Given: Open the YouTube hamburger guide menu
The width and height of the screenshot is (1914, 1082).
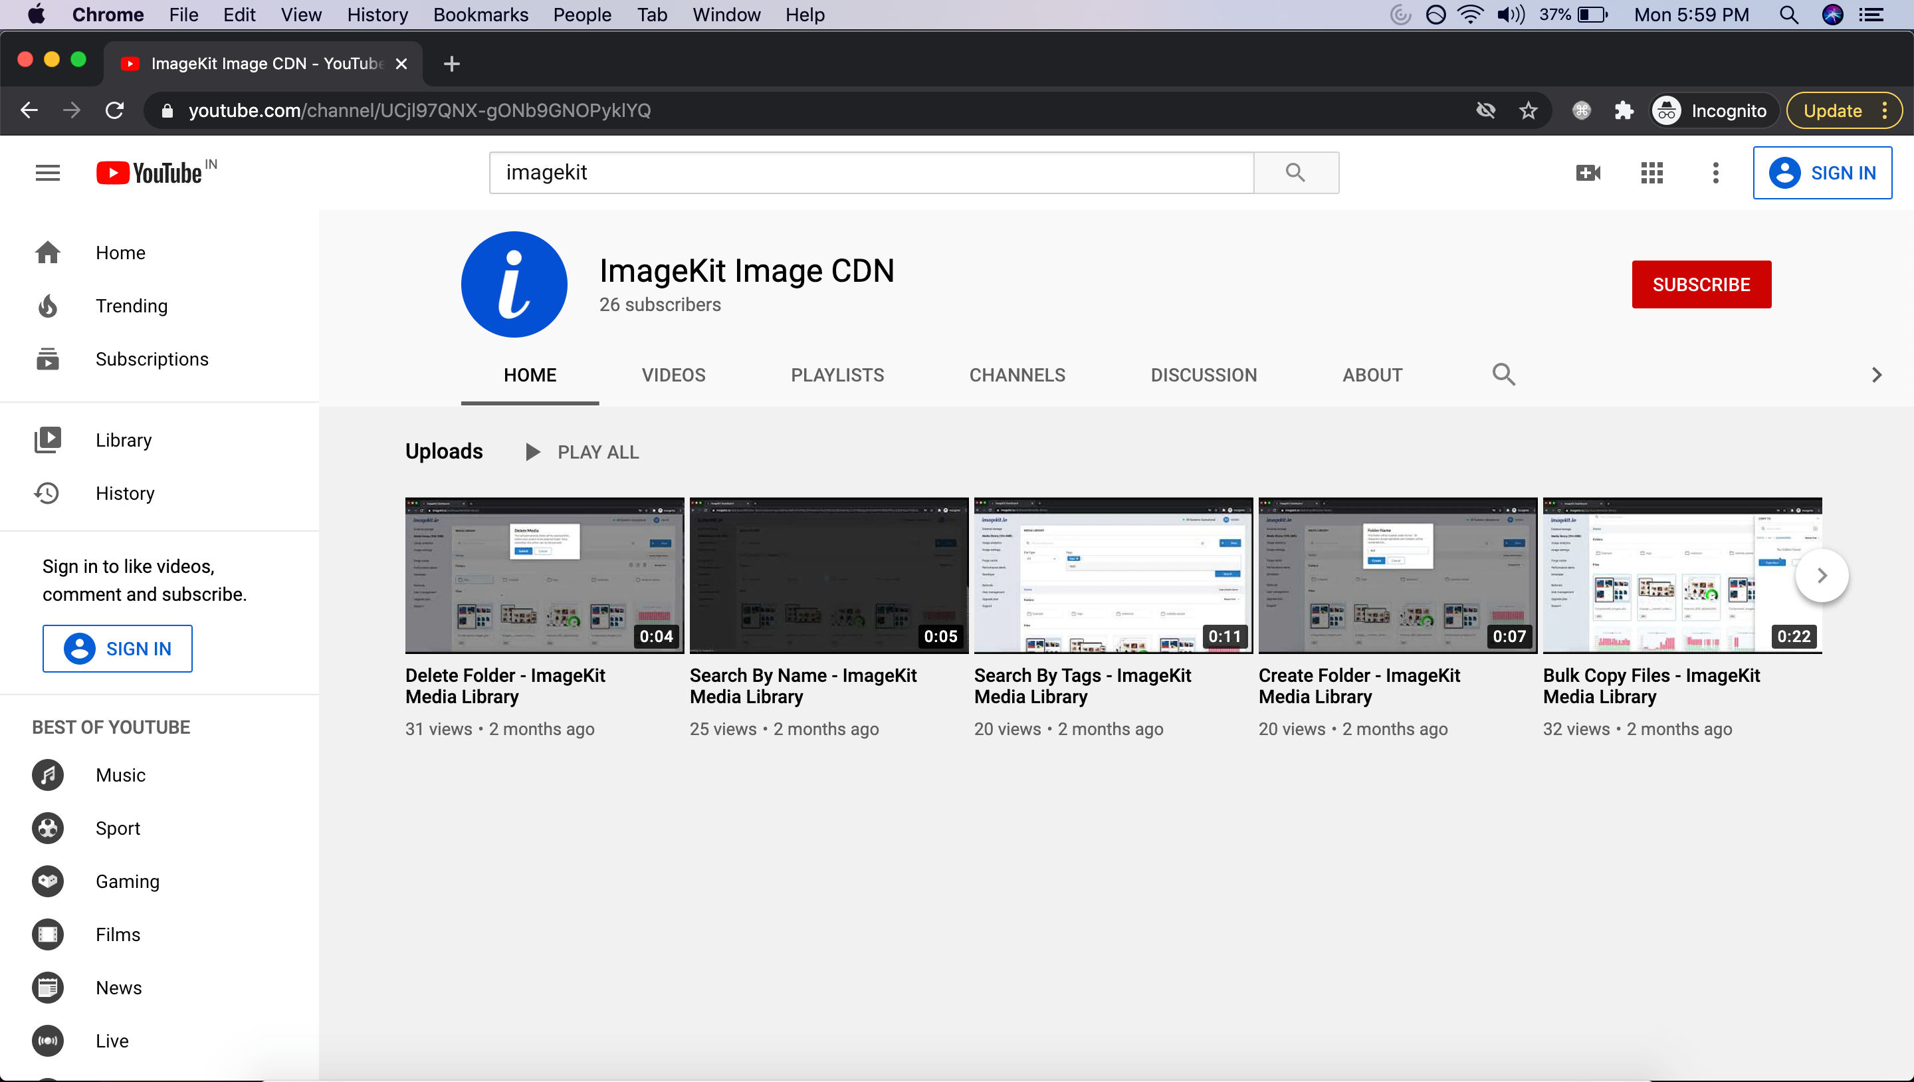Looking at the screenshot, I should (48, 173).
